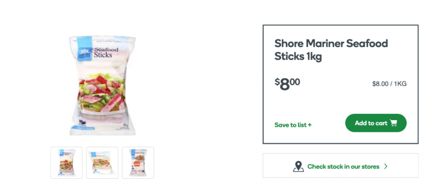This screenshot has width=431, height=189.
Task: Select the third product thumbnail showing package back
Action: pos(138,163)
